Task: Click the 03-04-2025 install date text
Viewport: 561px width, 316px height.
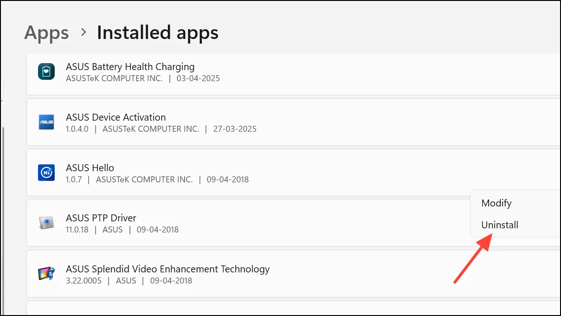Action: tap(198, 78)
